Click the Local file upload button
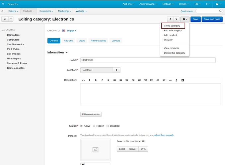The width and height of the screenshot is (225, 165). click(x=122, y=149)
